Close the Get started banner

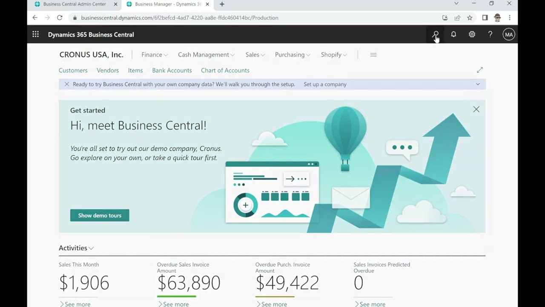476,110
